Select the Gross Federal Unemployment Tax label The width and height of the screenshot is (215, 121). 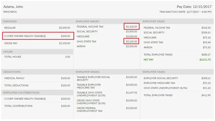coord(90,110)
